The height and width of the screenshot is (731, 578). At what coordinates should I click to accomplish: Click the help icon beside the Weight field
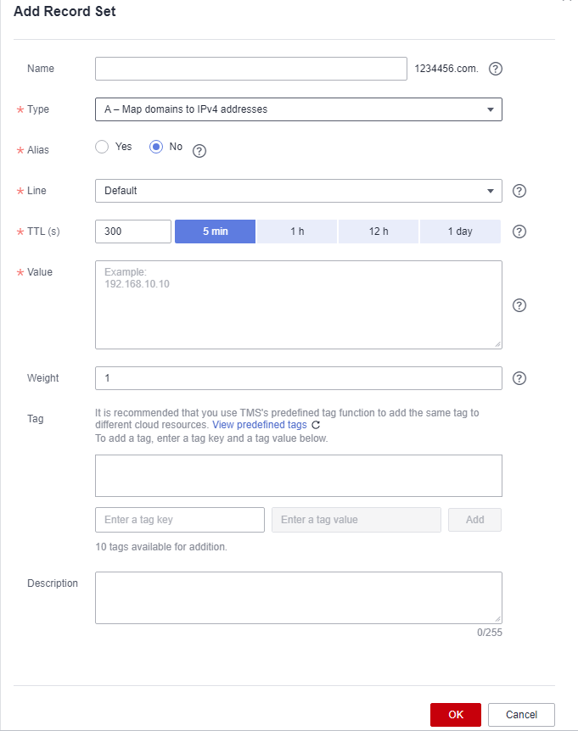click(520, 378)
